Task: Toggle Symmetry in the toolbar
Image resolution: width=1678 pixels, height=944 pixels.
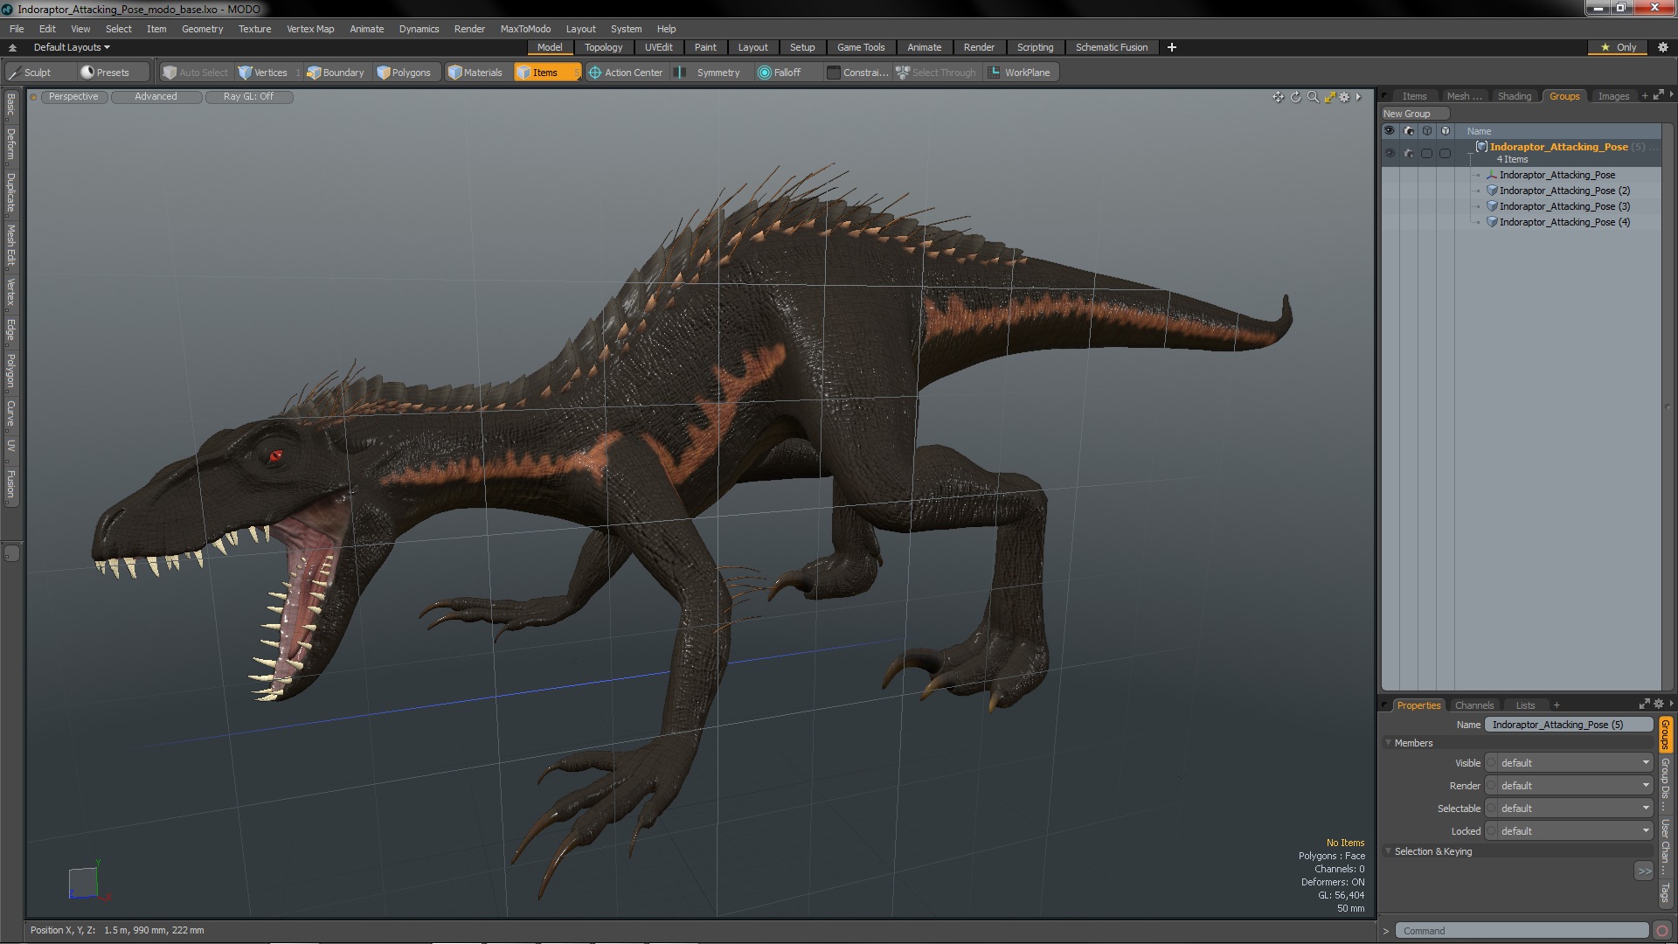Action: (x=709, y=73)
